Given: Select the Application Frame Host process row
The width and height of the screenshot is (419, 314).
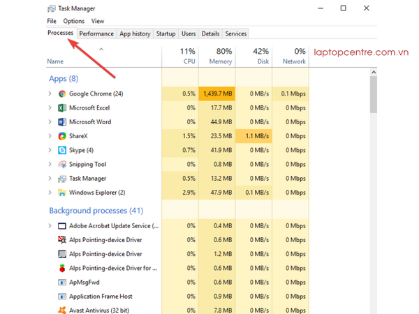Looking at the screenshot, I should coord(105,296).
